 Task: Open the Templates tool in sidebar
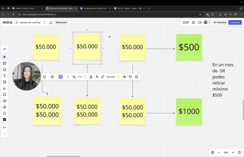pyautogui.click(x=5, y=63)
